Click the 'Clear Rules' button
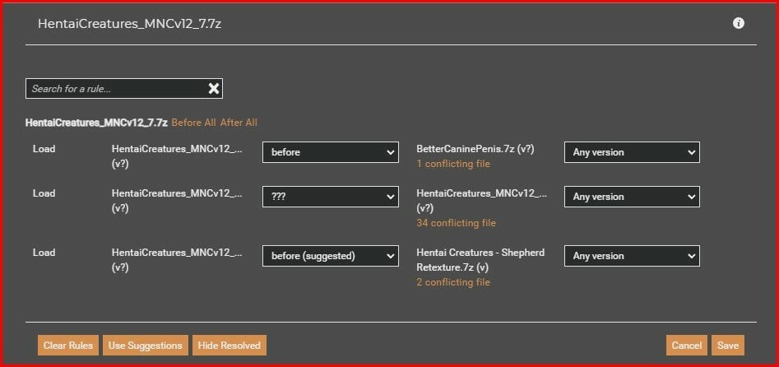This screenshot has height=367, width=779. [x=68, y=345]
